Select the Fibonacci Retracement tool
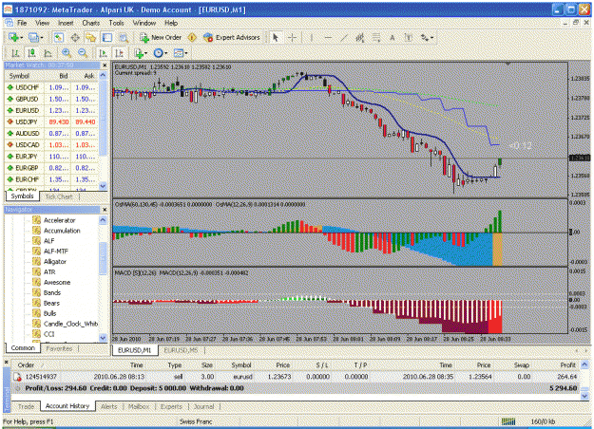The width and height of the screenshot is (594, 429). click(x=376, y=37)
